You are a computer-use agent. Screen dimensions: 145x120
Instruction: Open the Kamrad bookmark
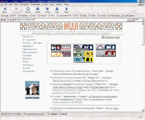coord(23,16)
